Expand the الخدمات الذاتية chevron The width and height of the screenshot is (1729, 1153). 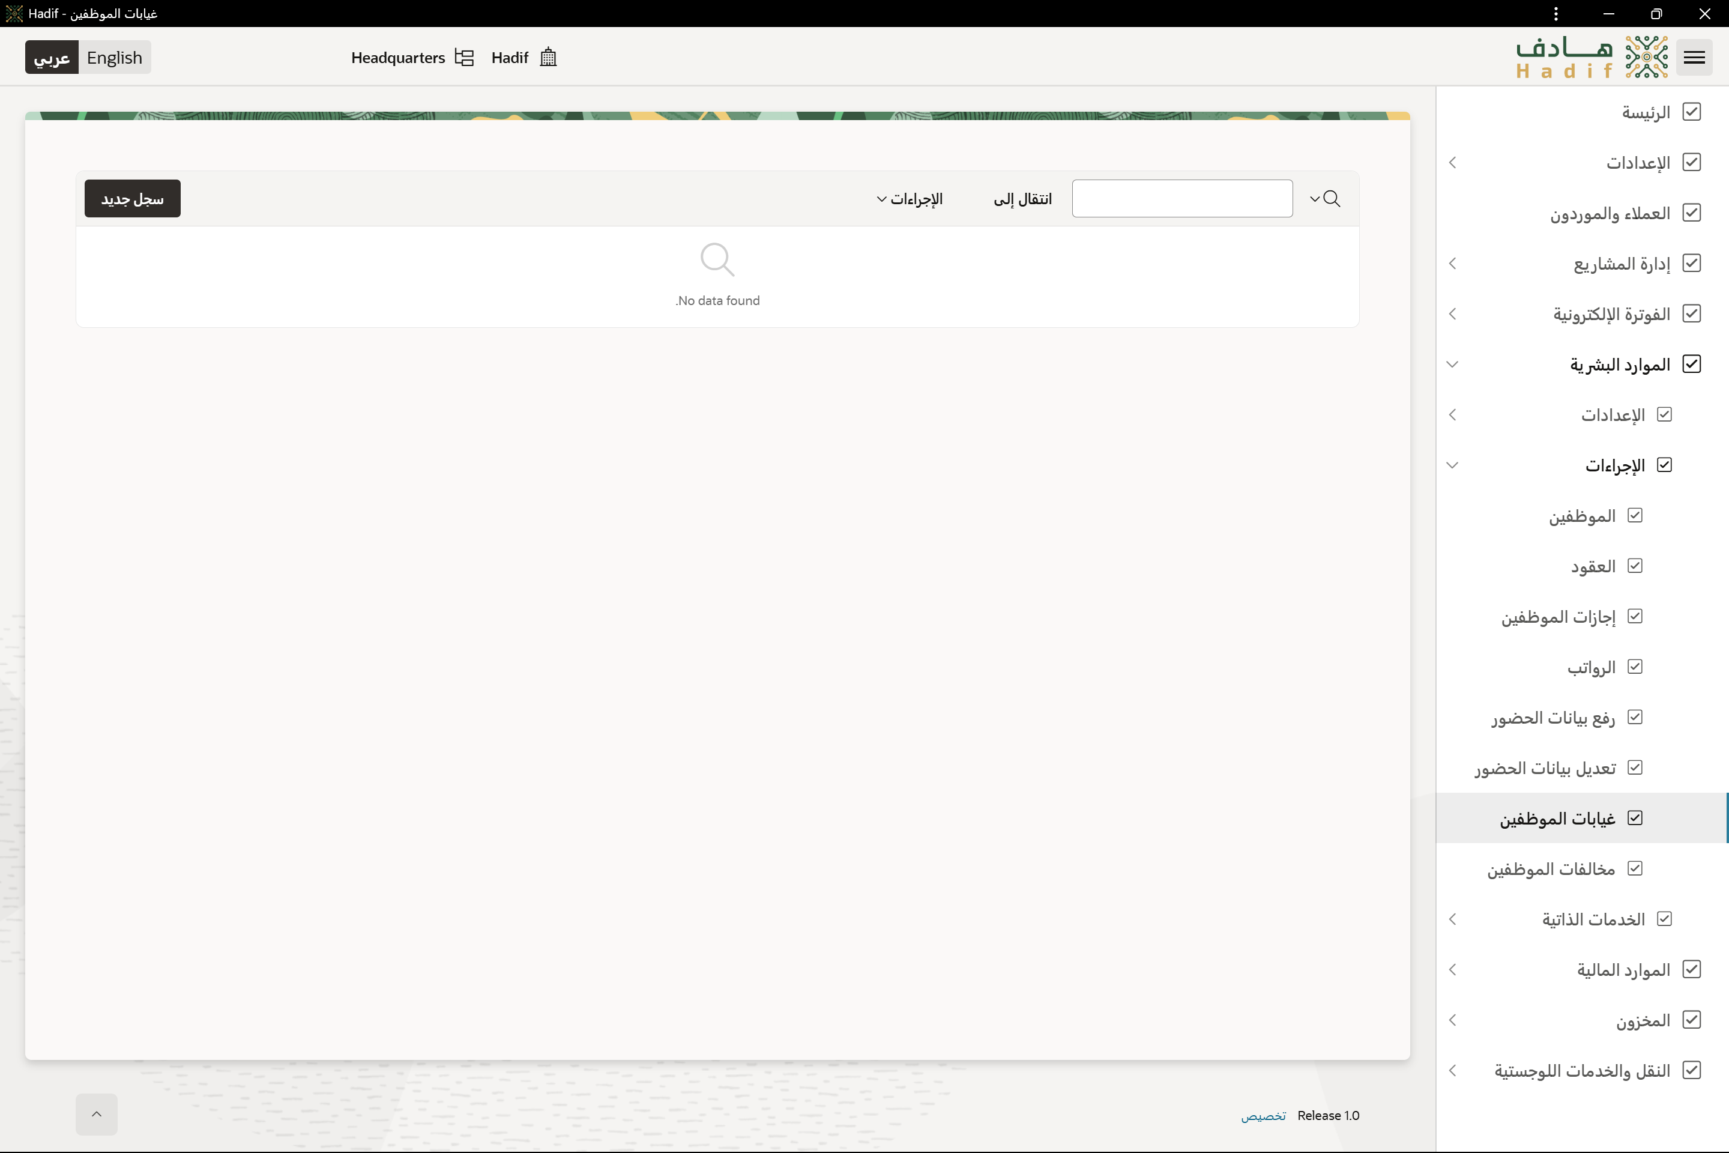tap(1453, 919)
